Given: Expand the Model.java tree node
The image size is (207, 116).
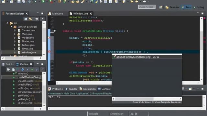Looking at the screenshot, I should (15, 38).
